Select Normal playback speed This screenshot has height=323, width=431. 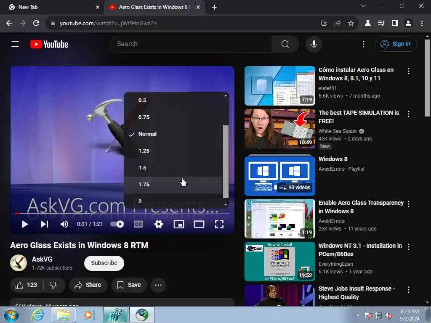[173, 134]
